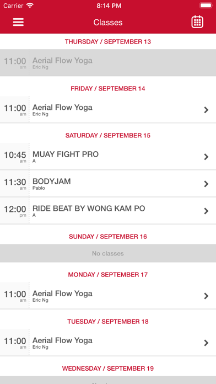Open the calendar view icon
This screenshot has width=216, height=384.
pos(197,22)
